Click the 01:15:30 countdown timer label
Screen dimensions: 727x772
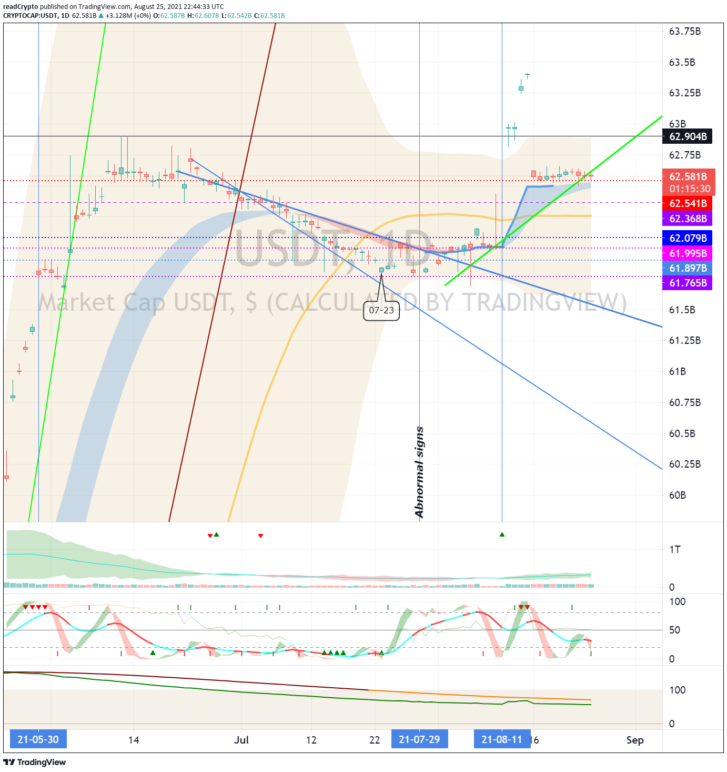(689, 189)
